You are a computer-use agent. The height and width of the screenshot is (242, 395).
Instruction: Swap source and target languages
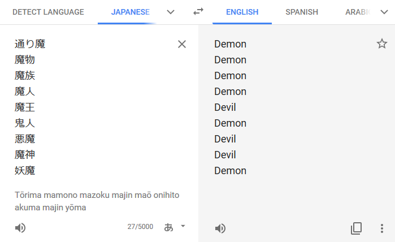tap(198, 12)
